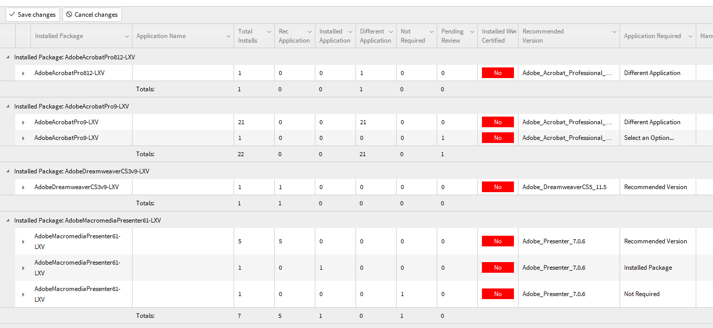Sort by the Installed Win Certified column header
The width and height of the screenshot is (713, 328).
(498, 36)
